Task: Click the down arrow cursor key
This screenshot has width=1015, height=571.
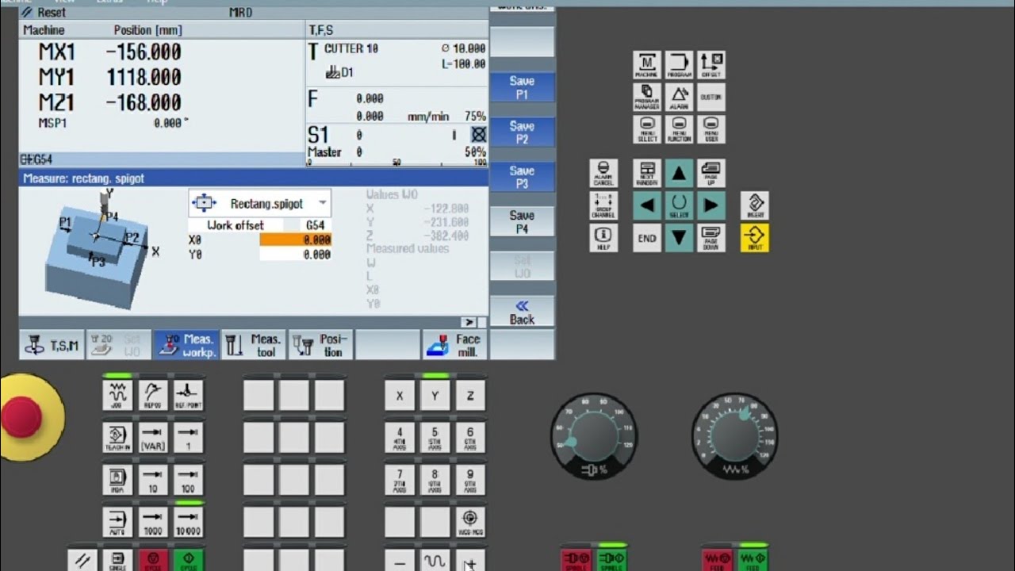Action: point(679,237)
